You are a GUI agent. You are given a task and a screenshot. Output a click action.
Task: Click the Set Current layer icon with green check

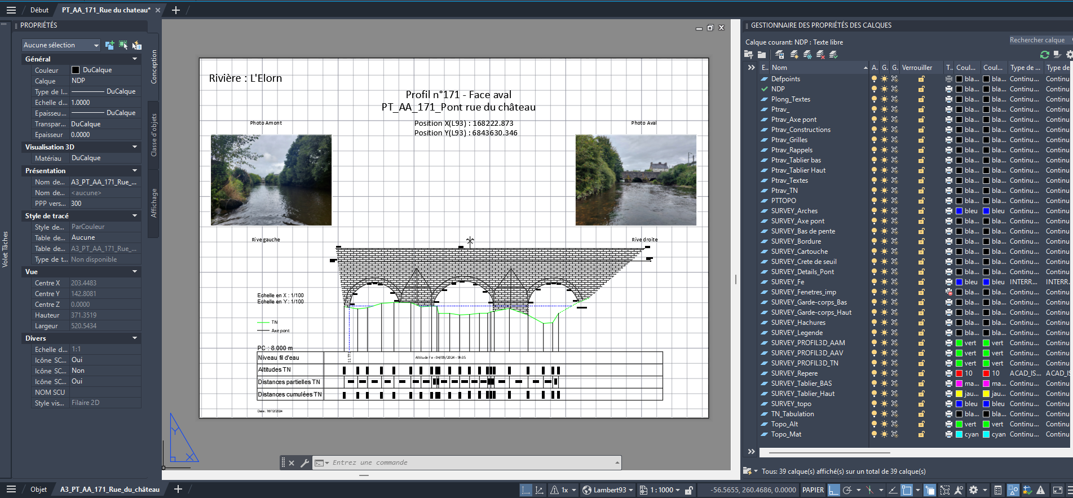[x=833, y=55]
